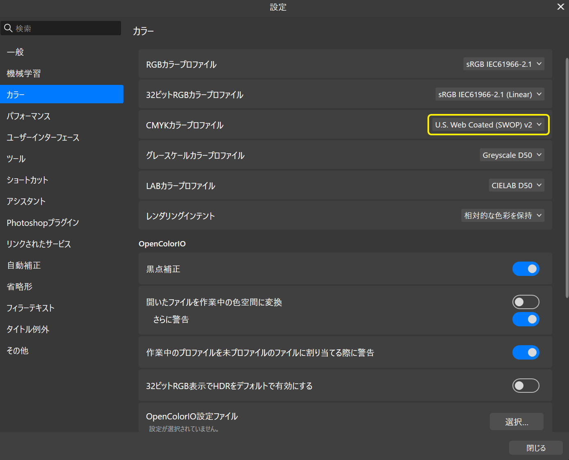
Task: Open the タイトル例外 settings category
Action: (62, 329)
